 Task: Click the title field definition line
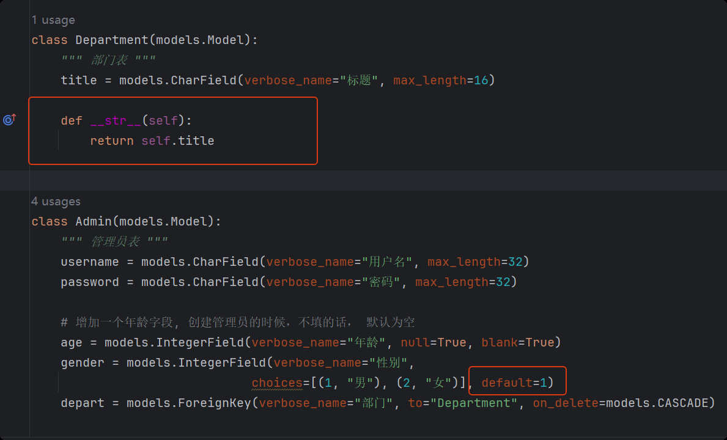click(x=278, y=80)
